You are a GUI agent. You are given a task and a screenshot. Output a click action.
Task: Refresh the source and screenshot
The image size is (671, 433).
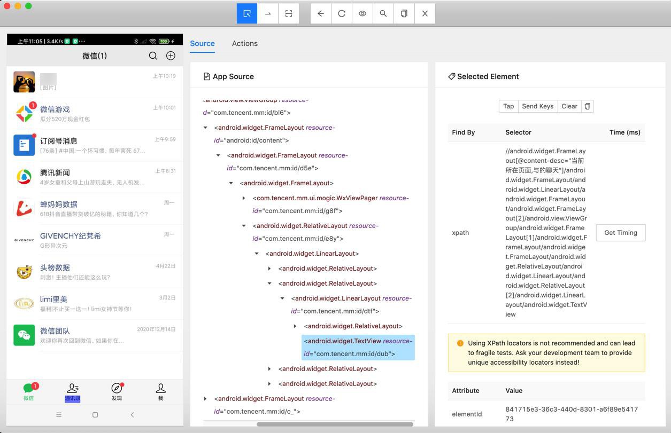tap(342, 13)
